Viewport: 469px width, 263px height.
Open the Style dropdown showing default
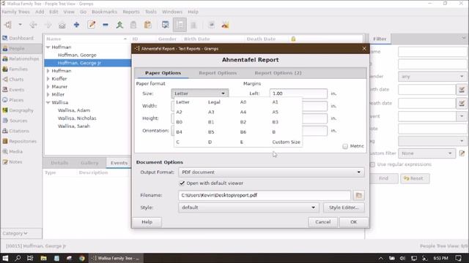tap(248, 207)
